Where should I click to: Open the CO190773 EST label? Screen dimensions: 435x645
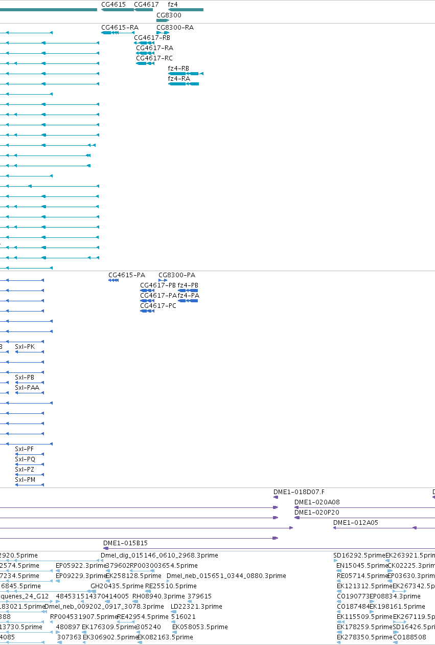(x=353, y=596)
